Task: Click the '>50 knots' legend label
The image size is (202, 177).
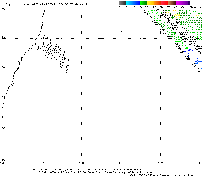Action: [194, 7]
